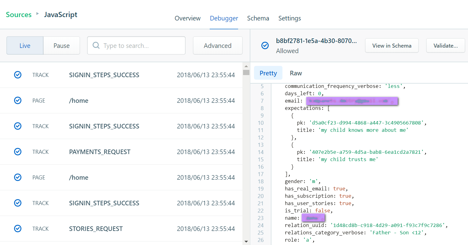Click the Allowed status check icon
This screenshot has height=245, width=468.
[265, 45]
